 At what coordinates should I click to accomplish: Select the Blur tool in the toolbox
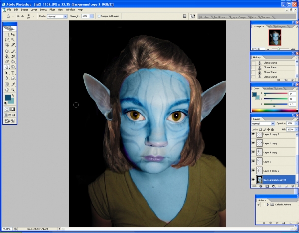(7, 67)
